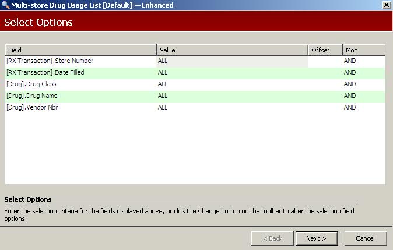Click the Value column header
This screenshot has width=393, height=250.
(232, 50)
